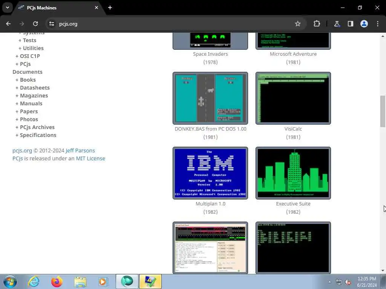Open the Chrome profile avatar
The height and width of the screenshot is (289, 386).
click(x=364, y=24)
